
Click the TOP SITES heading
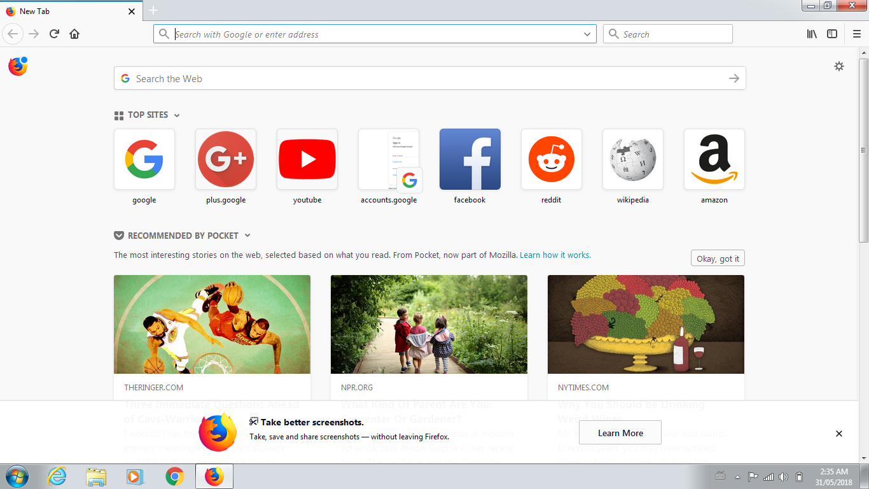click(x=148, y=115)
